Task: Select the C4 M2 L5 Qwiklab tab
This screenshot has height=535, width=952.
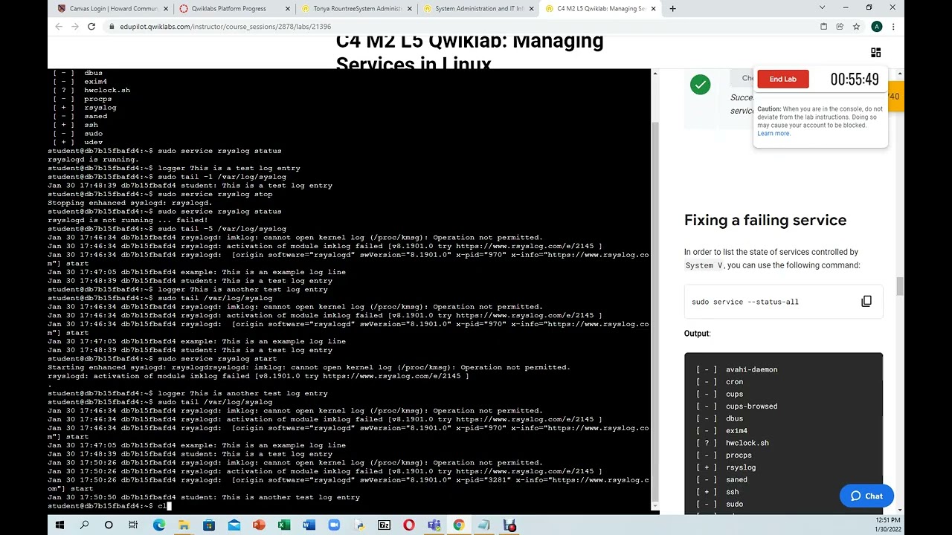Action: click(599, 9)
